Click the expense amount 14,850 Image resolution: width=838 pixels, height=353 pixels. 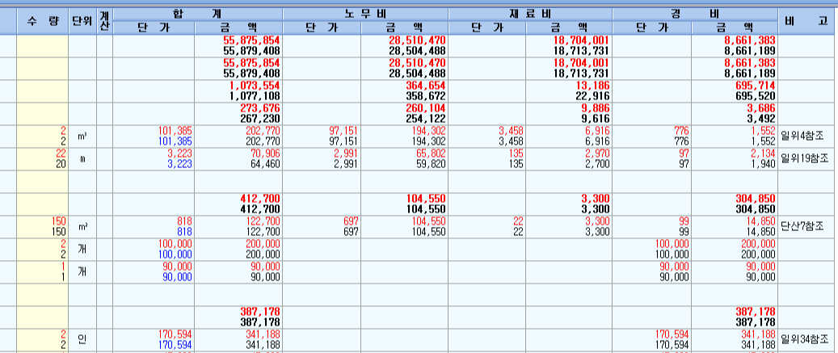[x=735, y=227]
